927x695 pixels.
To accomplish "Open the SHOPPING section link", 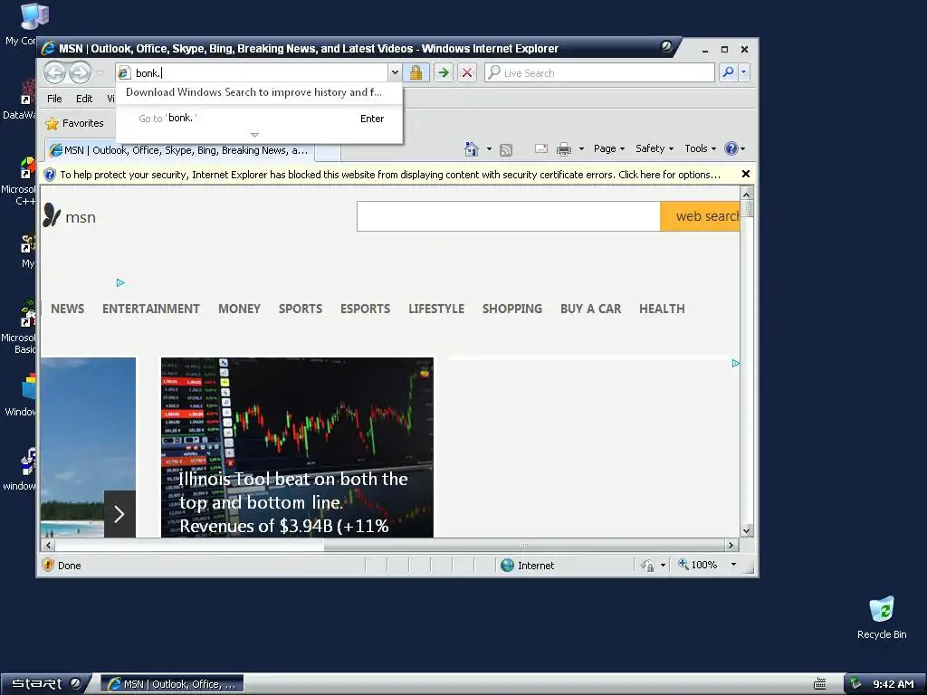I will [512, 309].
